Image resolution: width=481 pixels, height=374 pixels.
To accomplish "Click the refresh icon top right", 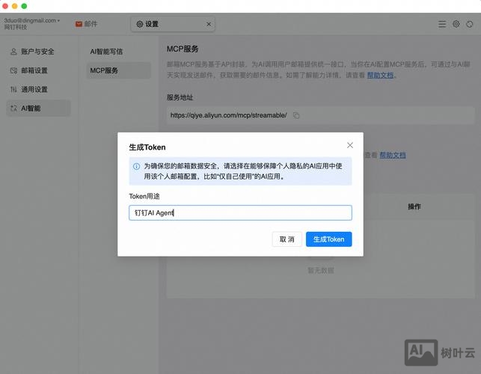I will click(470, 24).
